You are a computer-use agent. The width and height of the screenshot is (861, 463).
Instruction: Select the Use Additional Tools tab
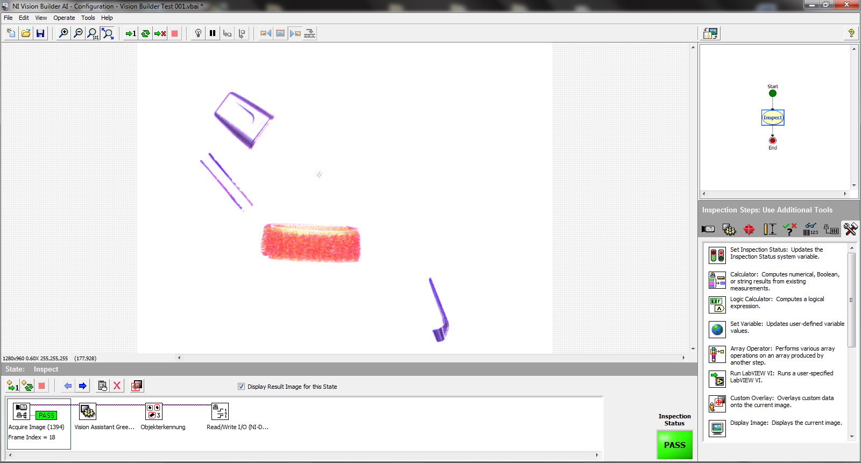point(850,230)
